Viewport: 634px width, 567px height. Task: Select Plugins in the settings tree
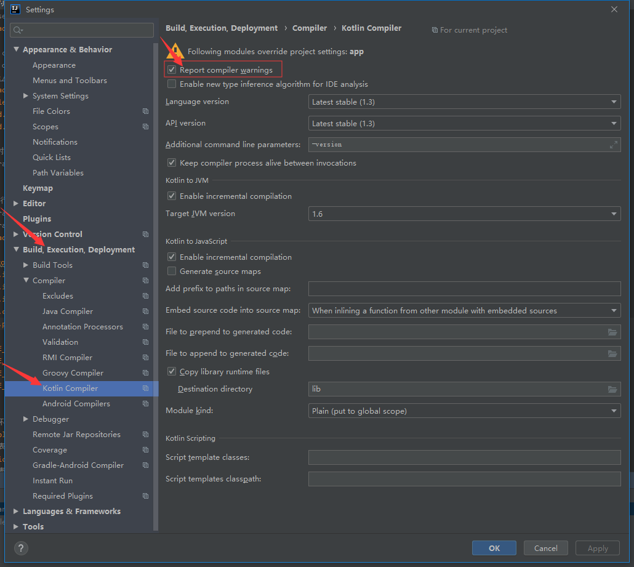tap(37, 219)
